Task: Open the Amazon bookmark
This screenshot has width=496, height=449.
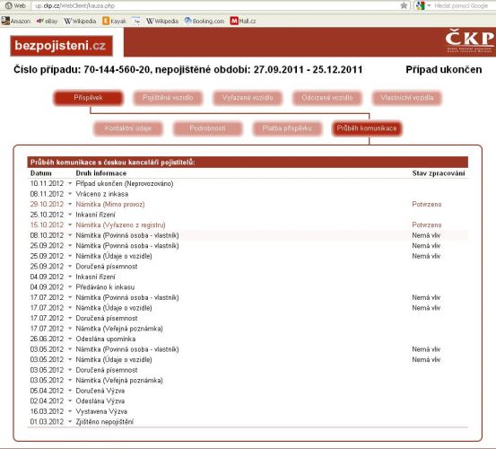Action: [16, 22]
